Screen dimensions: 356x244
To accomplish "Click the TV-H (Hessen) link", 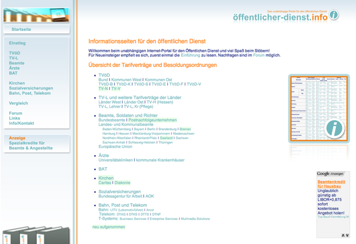I will point(160,102).
